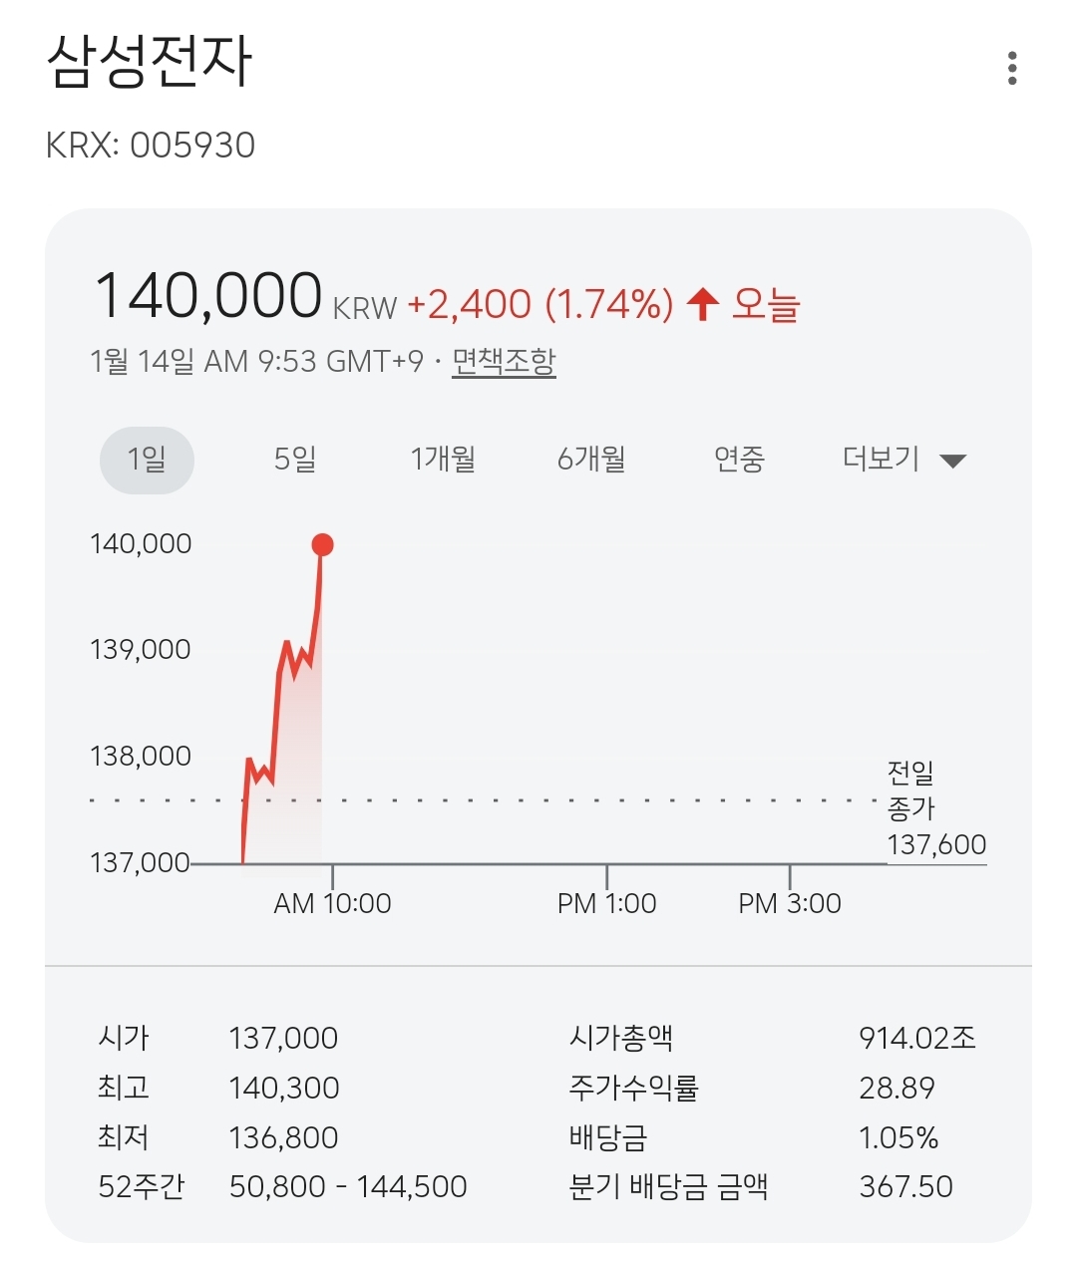Click the 시가총액 914.02조 value

point(916,1038)
